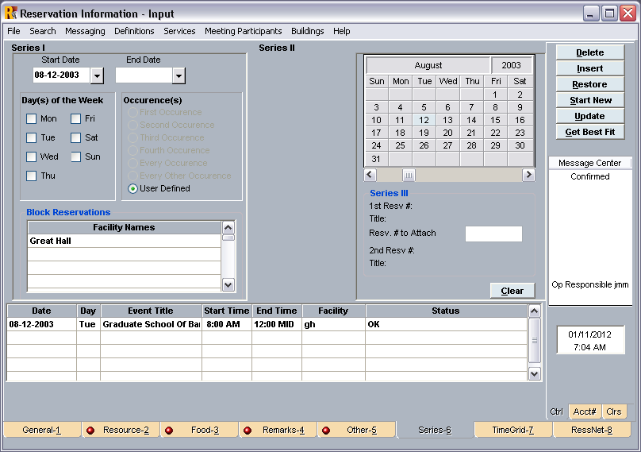Click the Resv. # to Attach field

click(x=493, y=234)
